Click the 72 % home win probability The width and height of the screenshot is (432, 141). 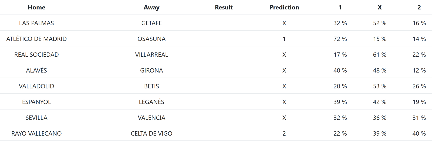(340, 39)
